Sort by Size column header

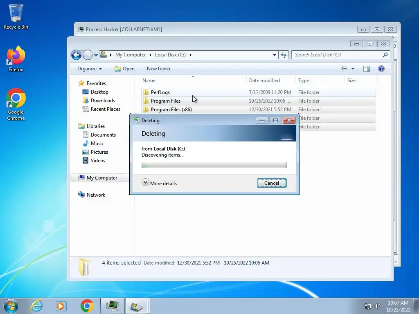(361, 81)
